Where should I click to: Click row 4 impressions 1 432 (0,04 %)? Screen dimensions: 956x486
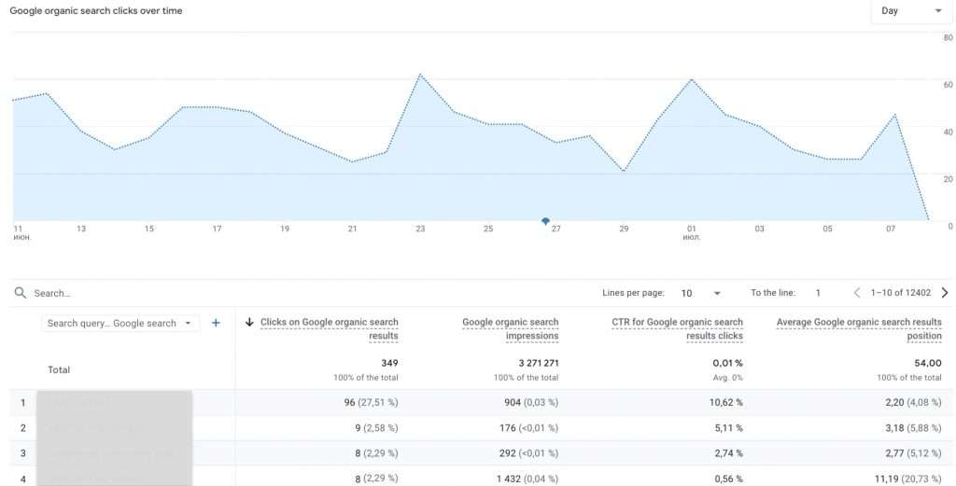527,479
